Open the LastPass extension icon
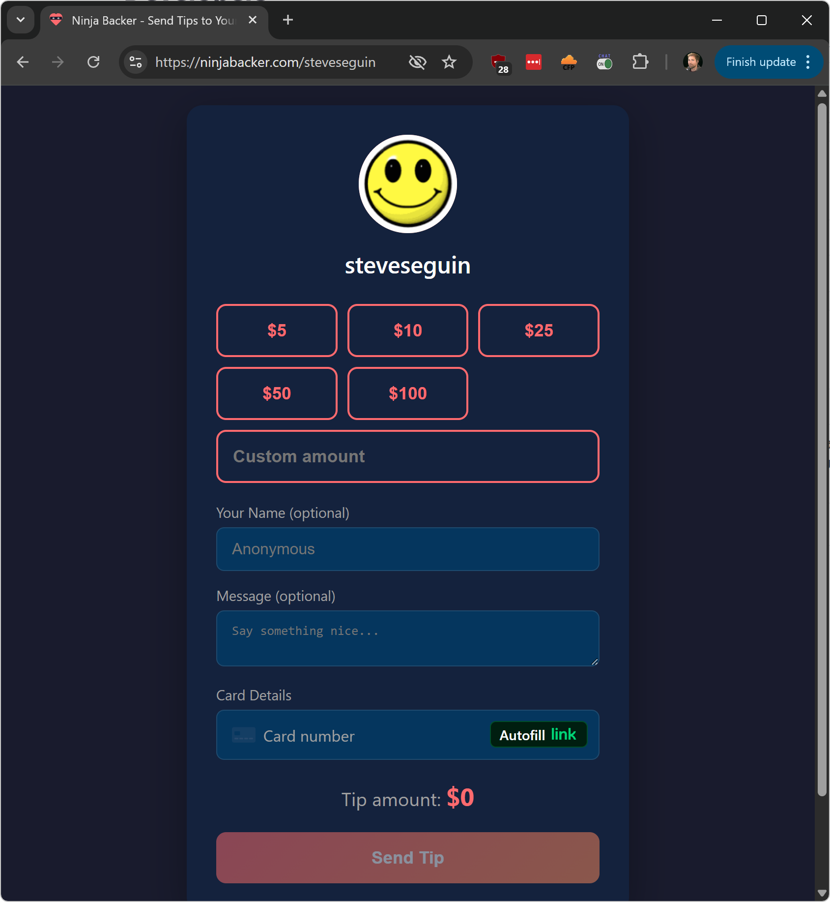 point(534,62)
